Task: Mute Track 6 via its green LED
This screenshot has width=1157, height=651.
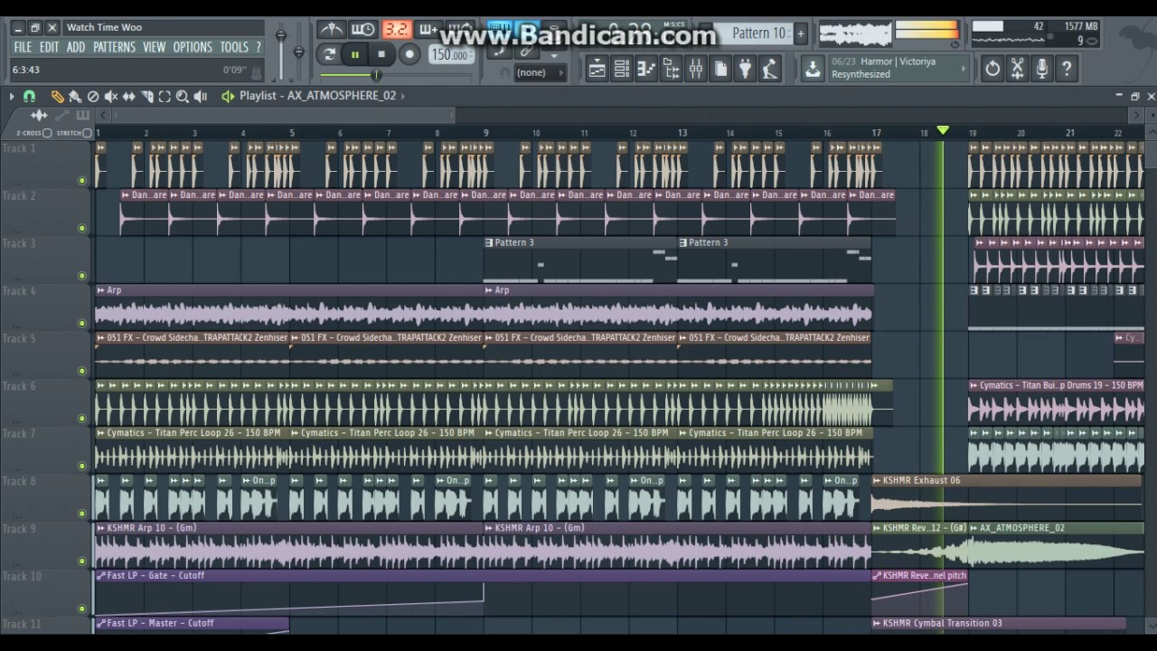Action: [x=82, y=419]
